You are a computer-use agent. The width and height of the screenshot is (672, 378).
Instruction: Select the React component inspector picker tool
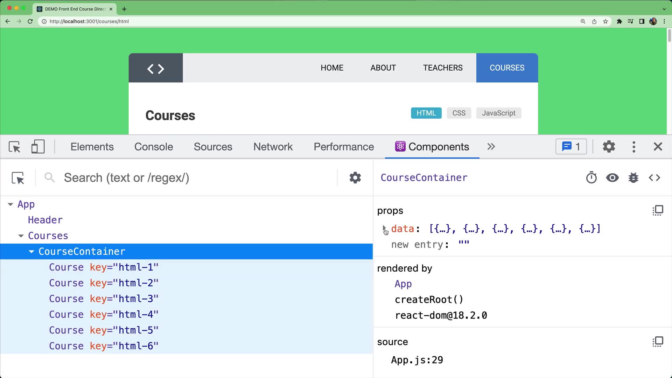click(17, 178)
